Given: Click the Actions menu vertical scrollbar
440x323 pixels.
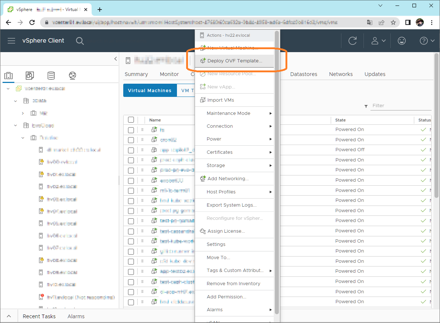Looking at the screenshot, I should tap(277, 172).
